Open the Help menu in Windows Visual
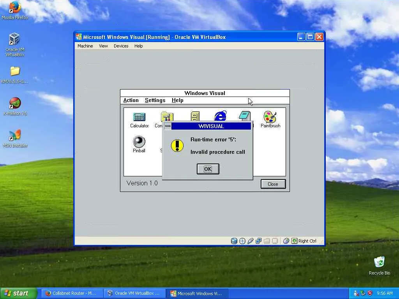 (x=177, y=100)
